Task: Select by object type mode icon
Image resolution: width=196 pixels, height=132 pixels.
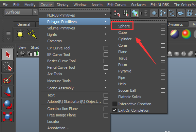Action: (x=126, y=13)
